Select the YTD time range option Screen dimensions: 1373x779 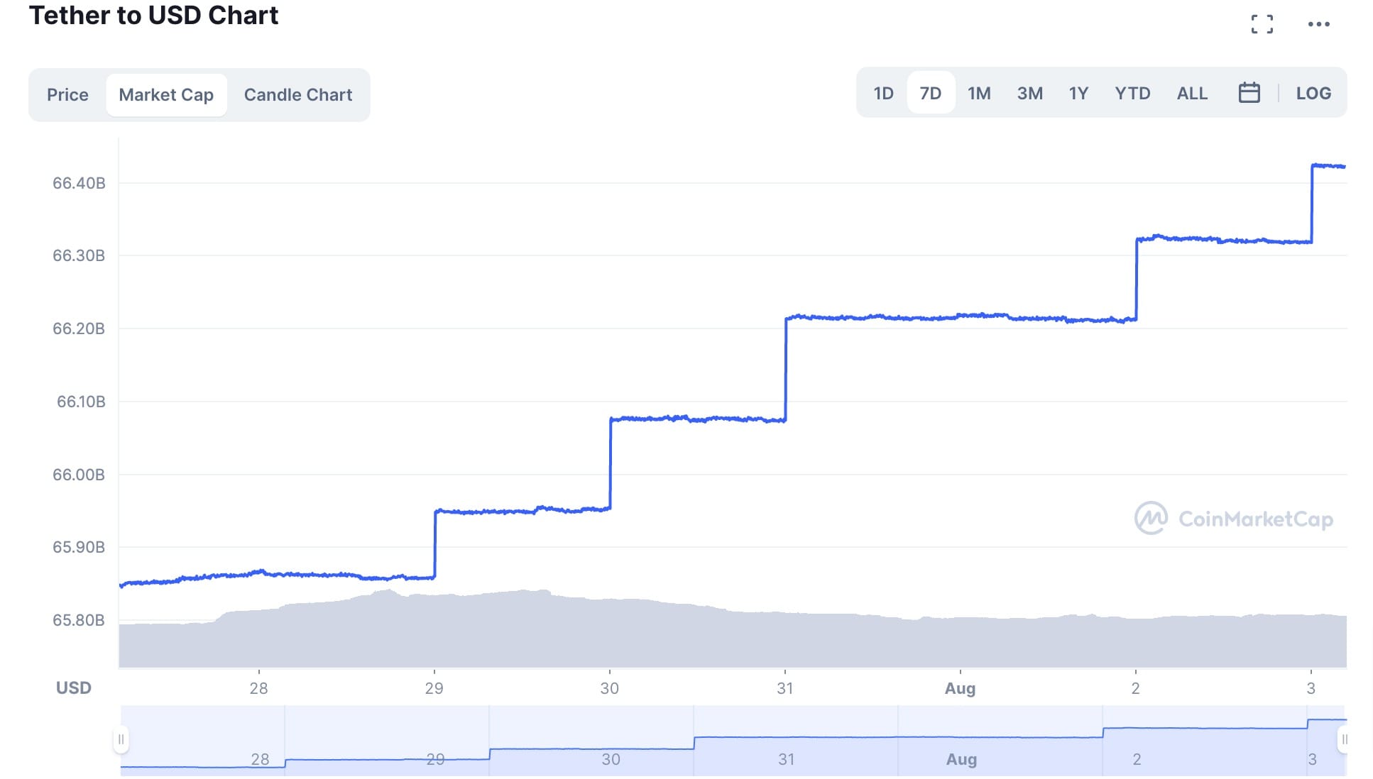pos(1132,93)
